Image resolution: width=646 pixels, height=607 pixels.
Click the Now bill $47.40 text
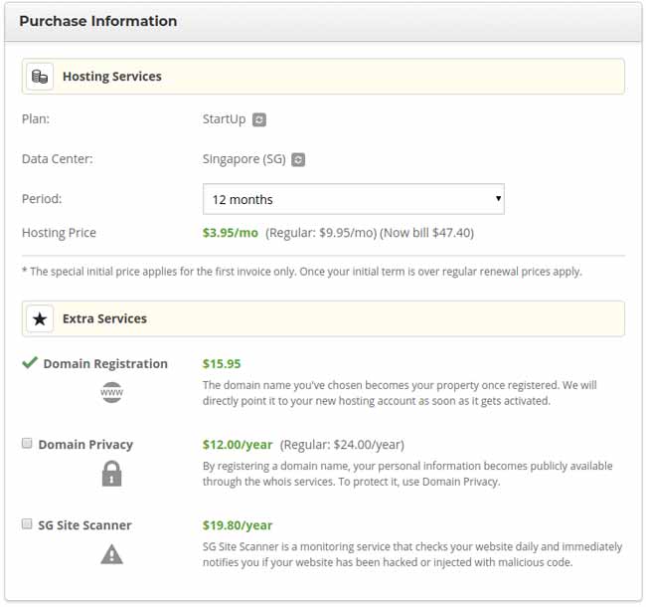pyautogui.click(x=426, y=233)
